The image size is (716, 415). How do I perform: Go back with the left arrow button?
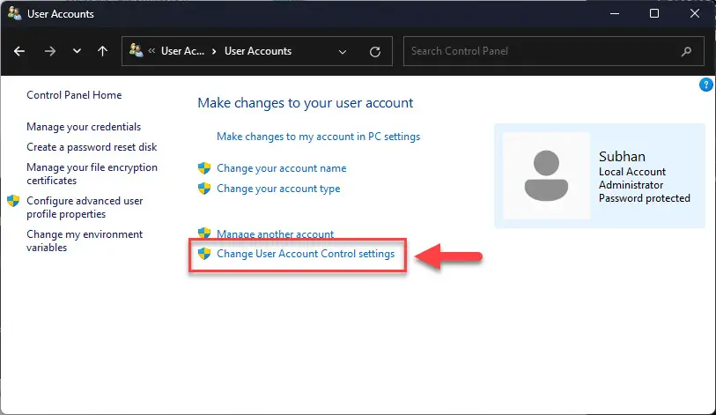click(19, 51)
